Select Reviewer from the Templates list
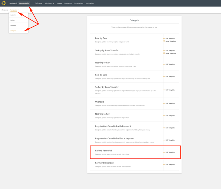Screen dimensions: 221x189 (x=13, y=25)
